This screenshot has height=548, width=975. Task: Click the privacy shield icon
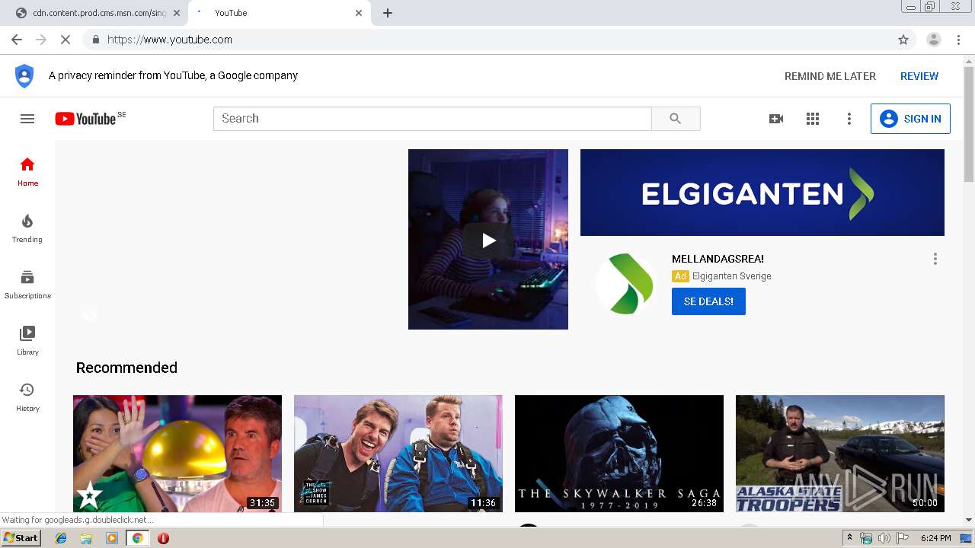point(24,76)
